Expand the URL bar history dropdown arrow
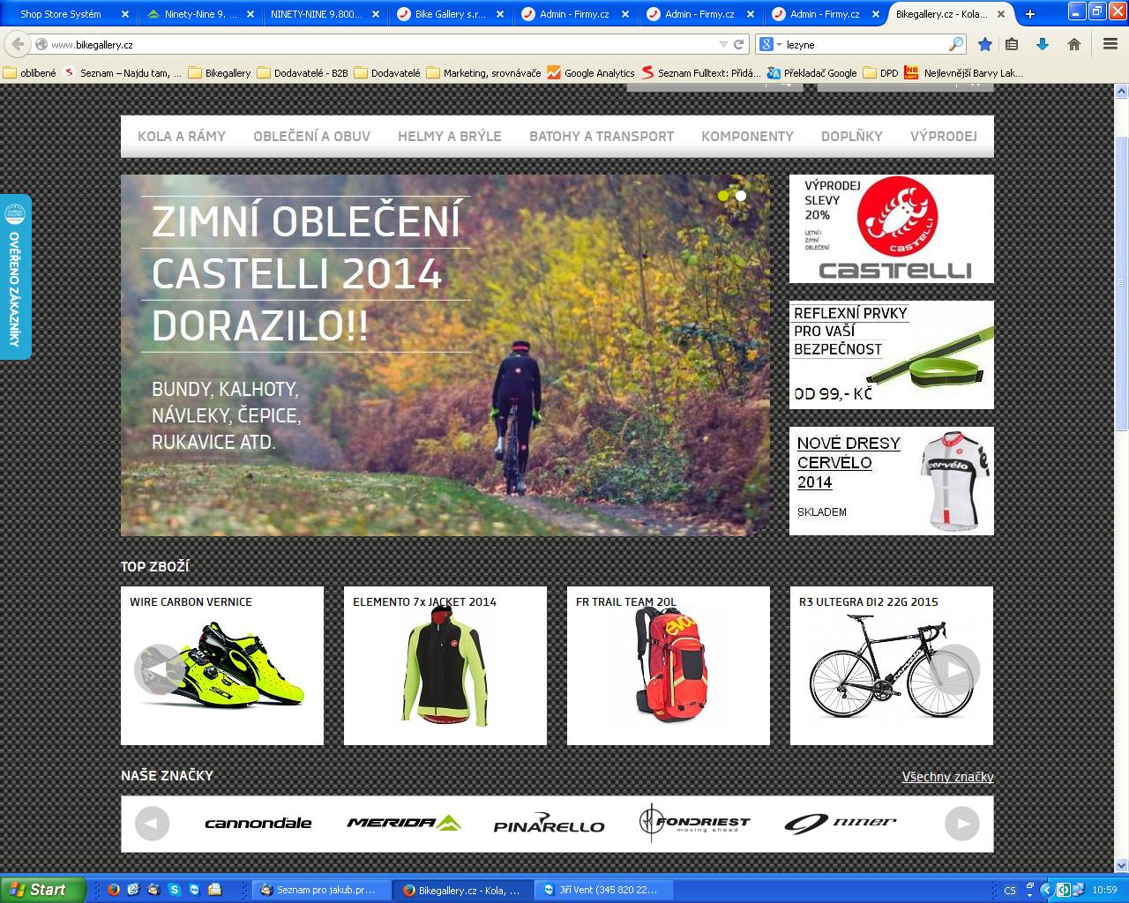 [x=723, y=44]
